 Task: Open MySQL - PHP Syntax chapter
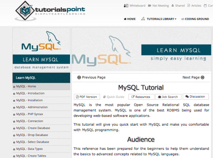(41, 114)
